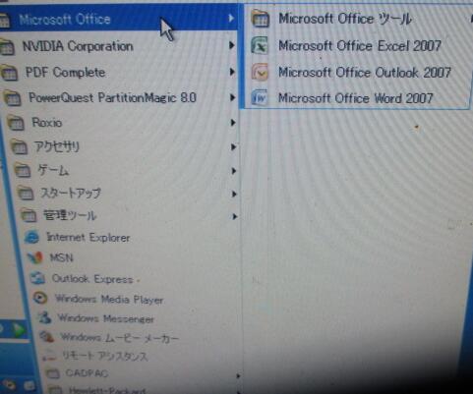Open the Microsoft Office ツール folder
Image resolution: width=473 pixels, height=394 pixels.
pyautogui.click(x=357, y=19)
